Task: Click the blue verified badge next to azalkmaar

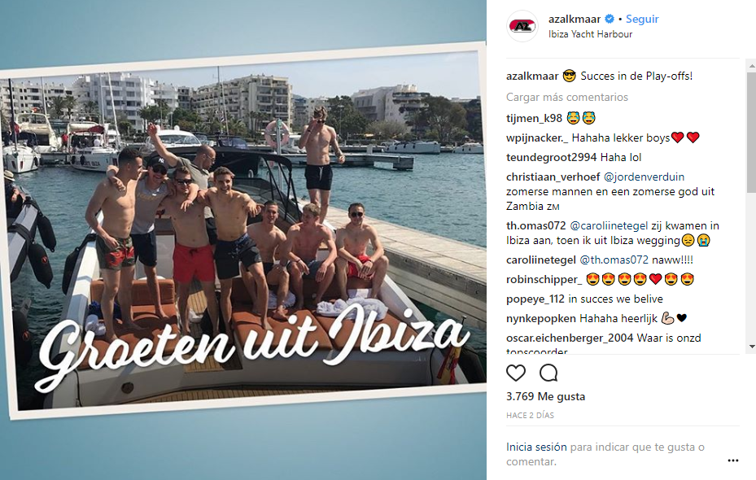Action: click(x=610, y=19)
